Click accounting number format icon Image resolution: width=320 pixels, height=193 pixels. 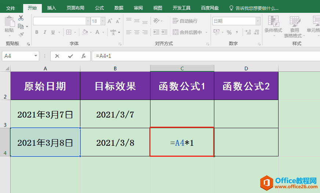pyautogui.click(x=217, y=32)
